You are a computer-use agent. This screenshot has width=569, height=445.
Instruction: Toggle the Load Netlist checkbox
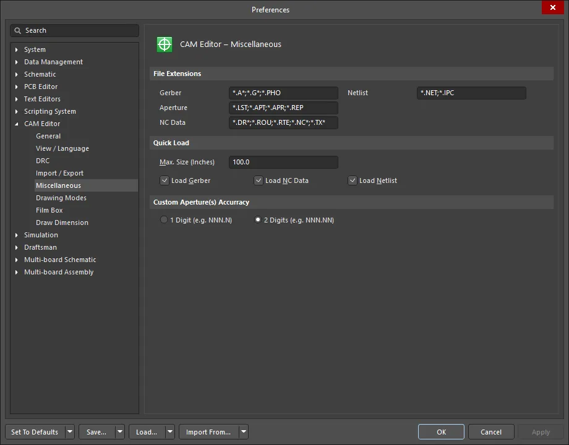click(353, 180)
